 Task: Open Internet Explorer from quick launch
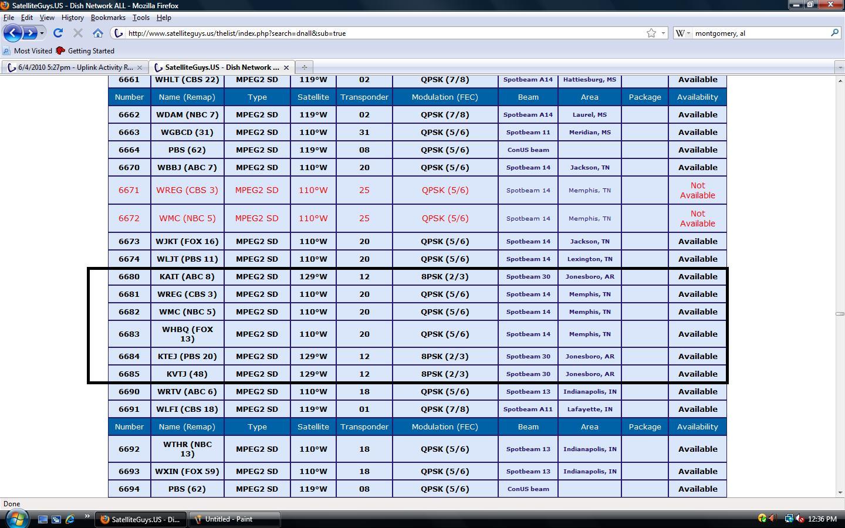(70, 519)
